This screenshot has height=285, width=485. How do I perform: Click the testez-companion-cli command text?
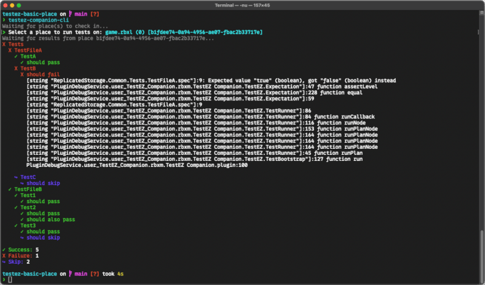[x=38, y=20]
